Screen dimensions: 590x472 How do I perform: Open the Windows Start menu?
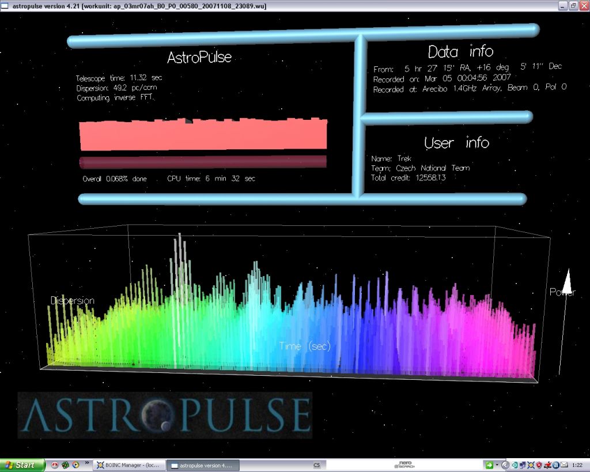pyautogui.click(x=22, y=465)
